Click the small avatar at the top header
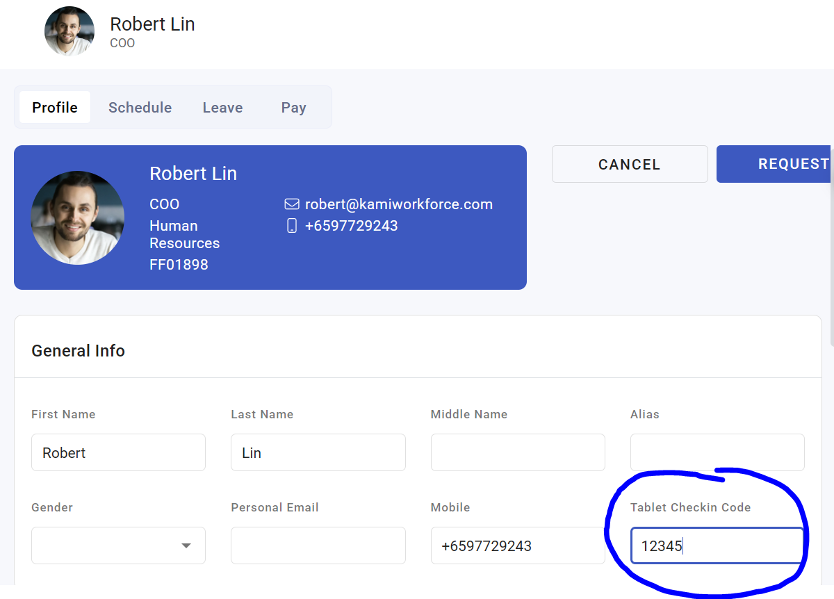 pyautogui.click(x=69, y=31)
